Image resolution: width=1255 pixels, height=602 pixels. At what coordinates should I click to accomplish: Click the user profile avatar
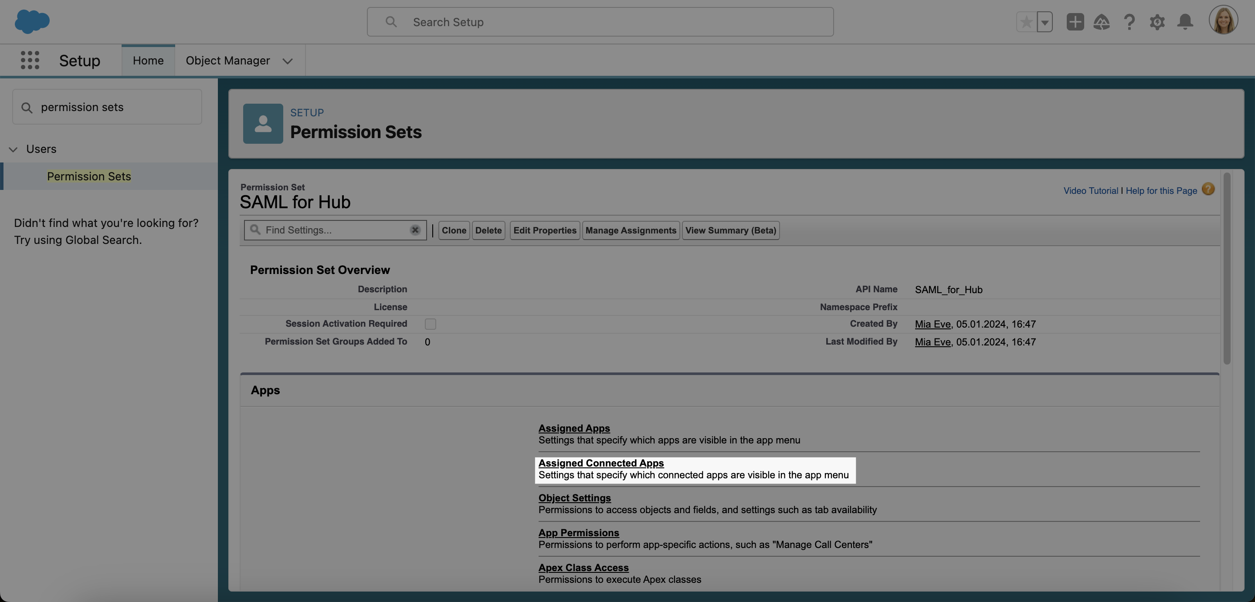tap(1223, 20)
